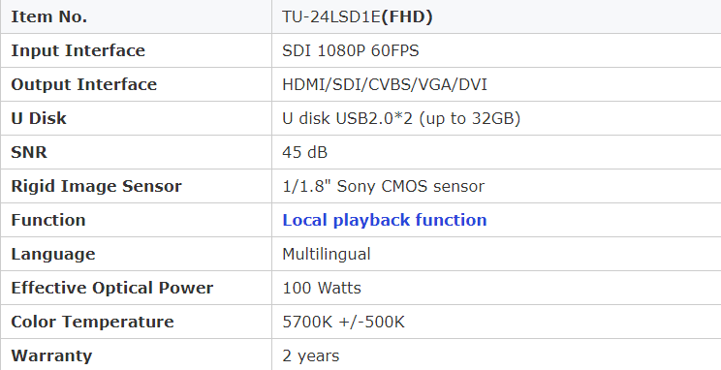This screenshot has height=370, width=721.
Task: Select the Input Interface label
Action: tap(78, 50)
